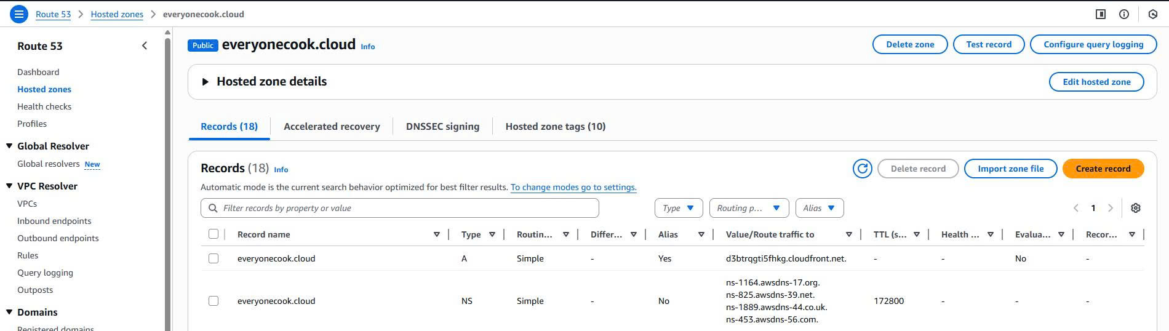Screen dimensions: 1169x331
Task: Click the 172800 TTL value
Action: click(x=888, y=301)
